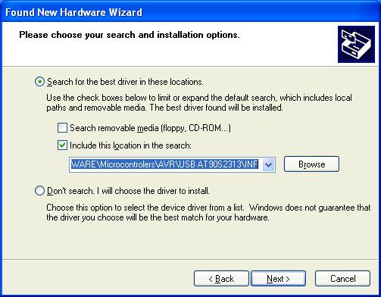Click the 'Found New Hardware Wizard' title bar
The height and width of the screenshot is (297, 381).
(x=190, y=12)
